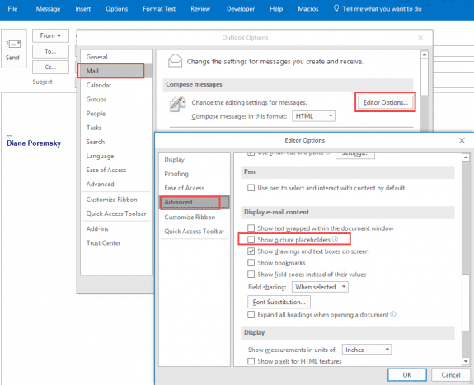This screenshot has width=474, height=385.
Task: Switch to the Review ribbon tab
Action: (200, 9)
